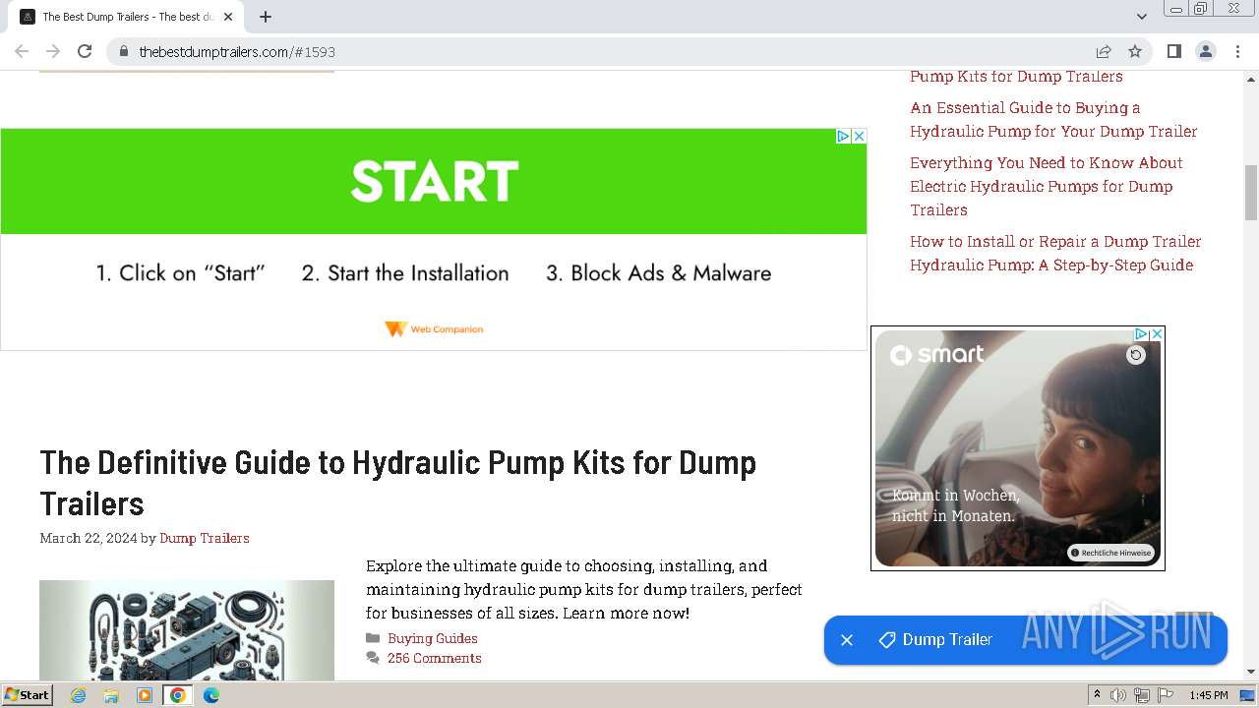The image size is (1259, 708).
Task: Go back to previous page
Action: click(22, 51)
